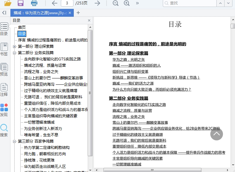This screenshot has height=172, width=235.
Task: Collapse the 第三部分 百家争鸣篇 tree node
Action: pos(15,141)
